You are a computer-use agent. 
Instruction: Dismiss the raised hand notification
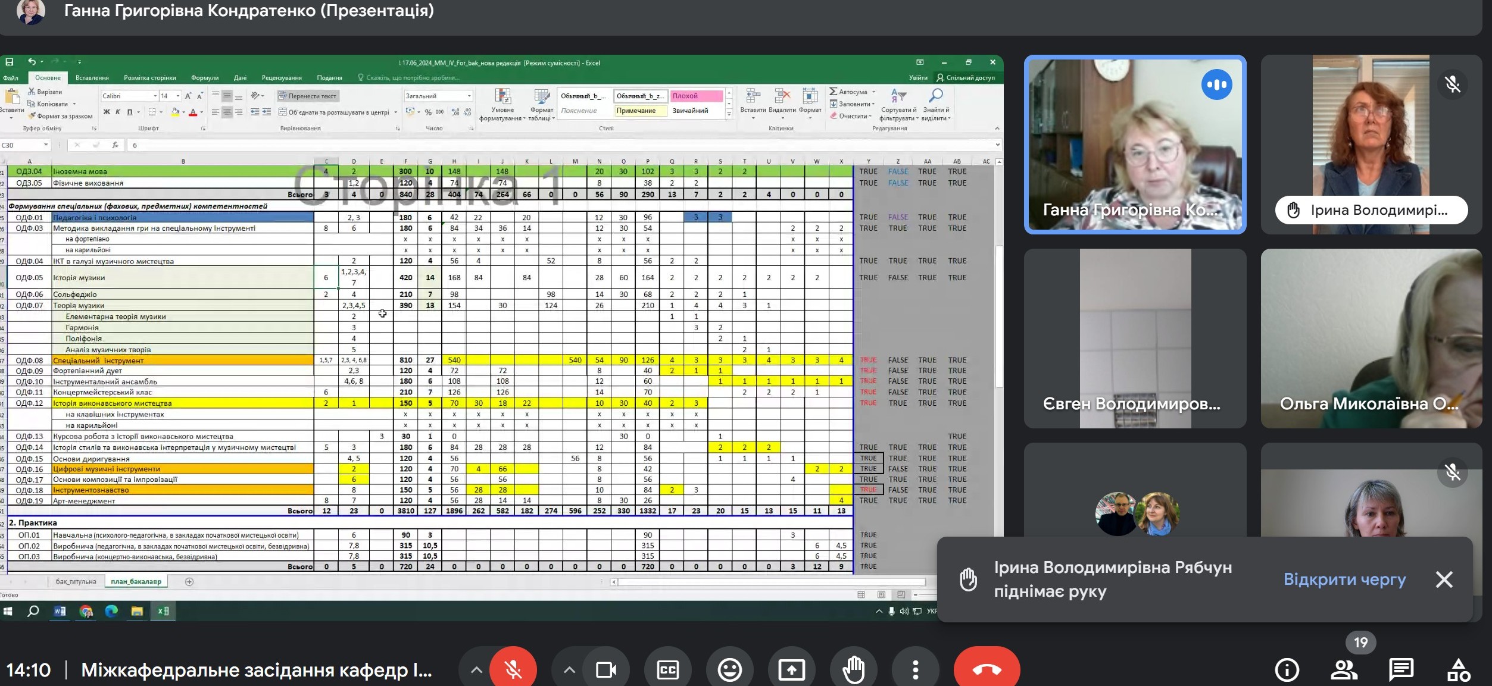tap(1444, 579)
